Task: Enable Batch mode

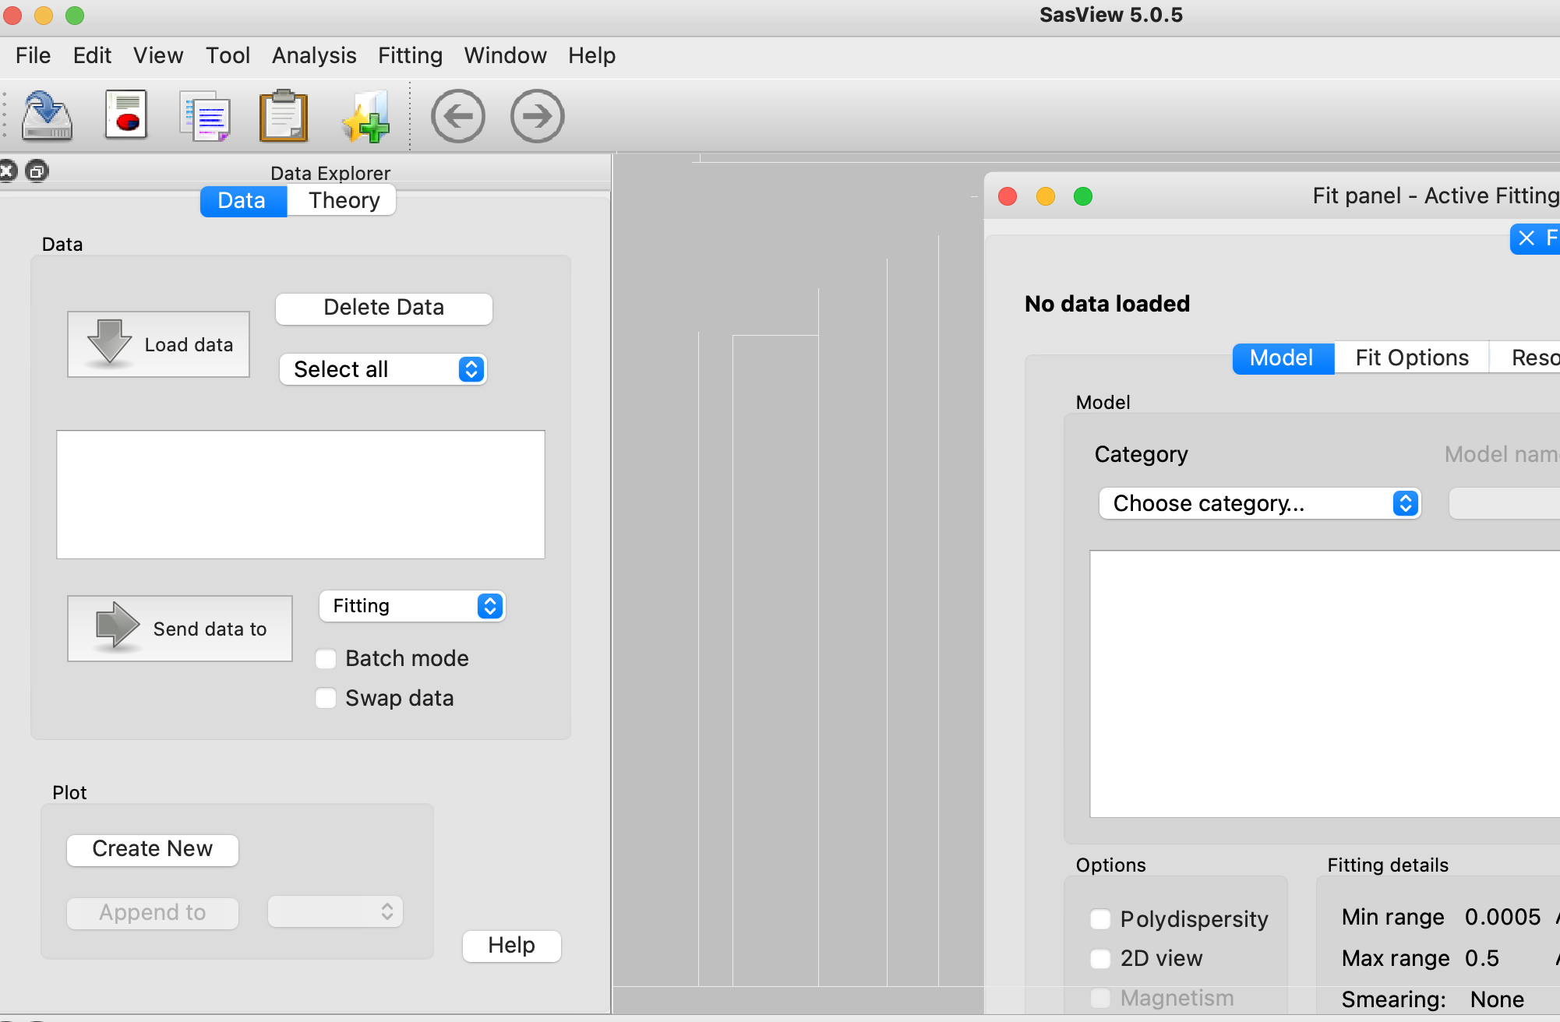Action: click(326, 658)
